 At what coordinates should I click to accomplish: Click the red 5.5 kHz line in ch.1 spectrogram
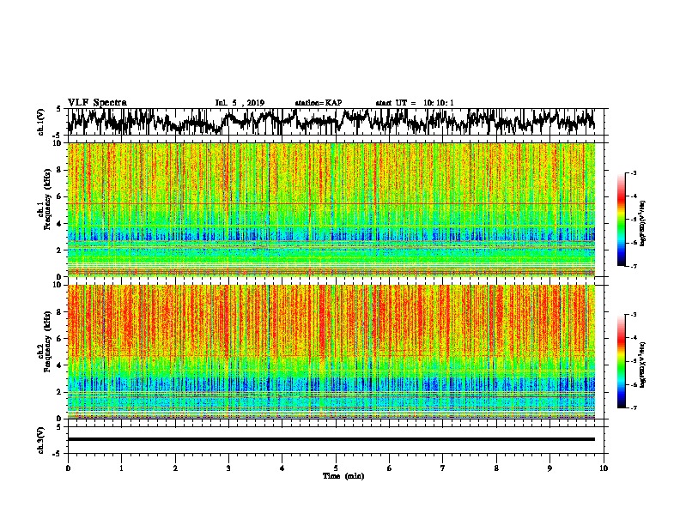coord(331,203)
